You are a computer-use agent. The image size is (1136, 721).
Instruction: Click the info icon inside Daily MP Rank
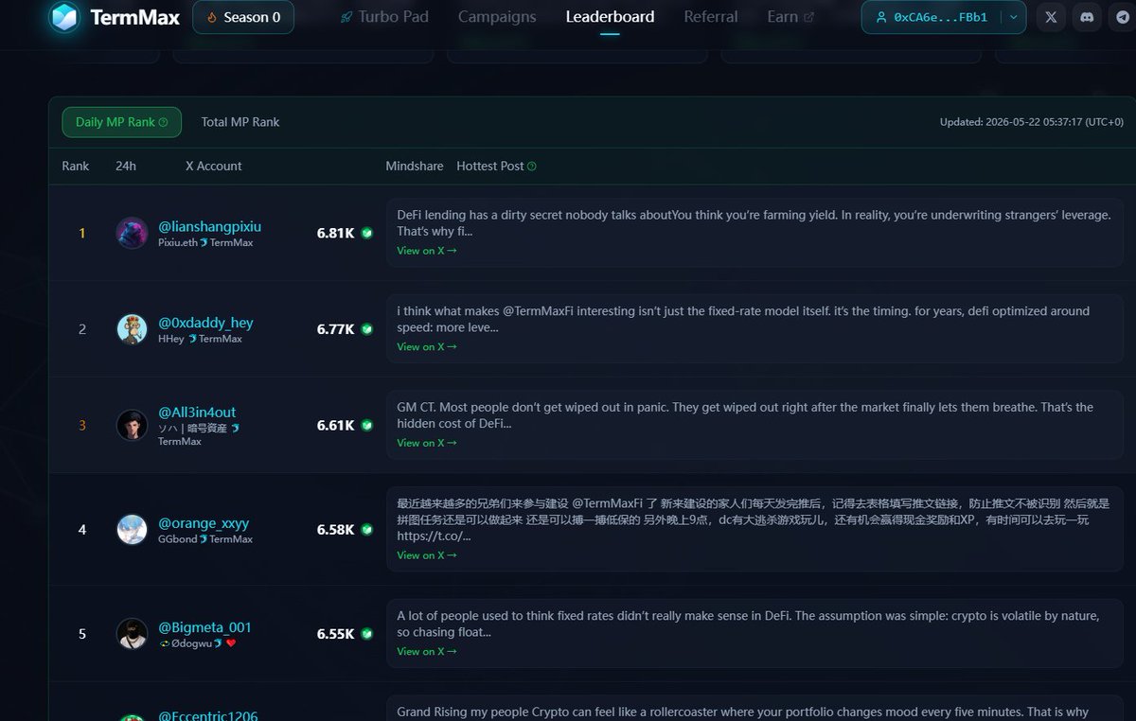[x=163, y=122]
